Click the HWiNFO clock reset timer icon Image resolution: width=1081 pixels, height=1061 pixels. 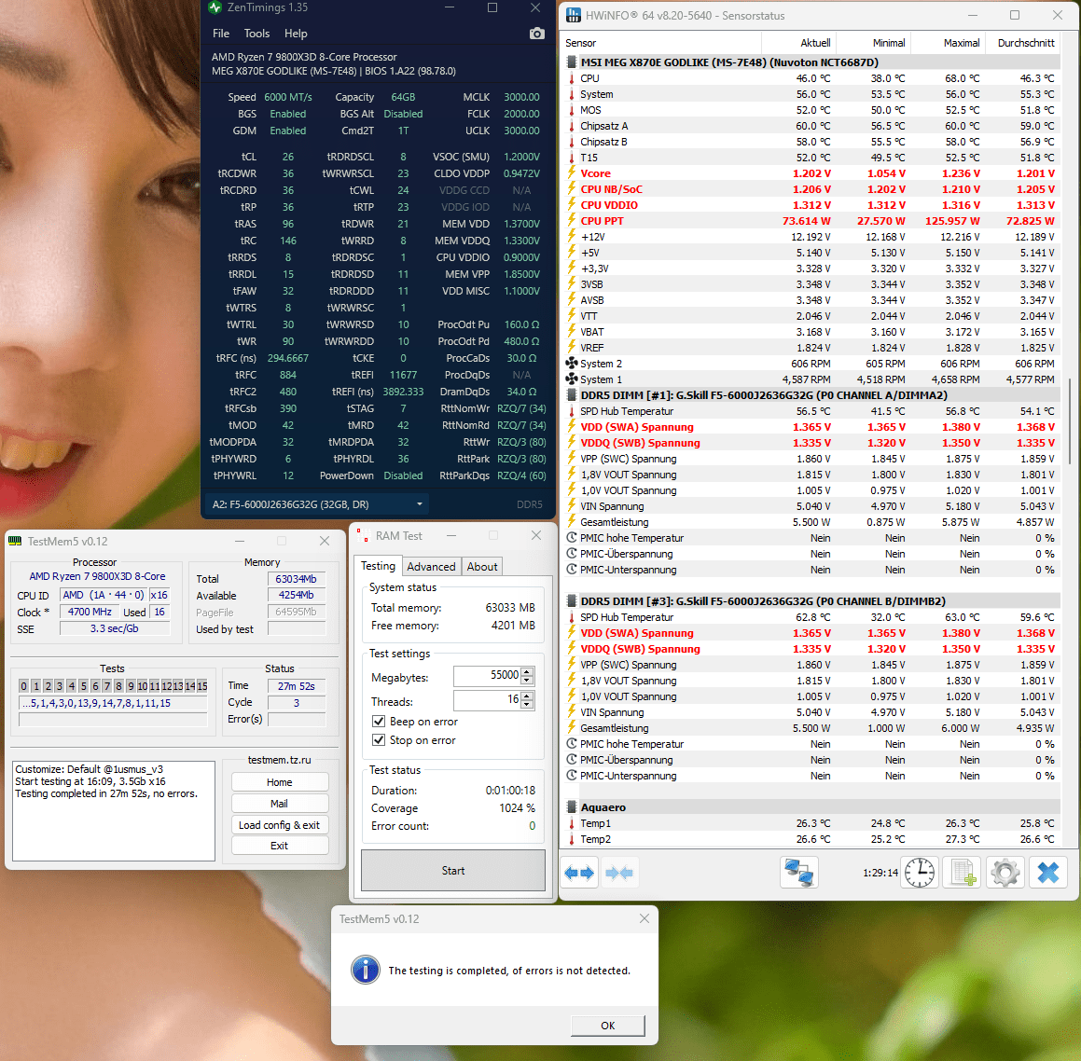coord(920,873)
